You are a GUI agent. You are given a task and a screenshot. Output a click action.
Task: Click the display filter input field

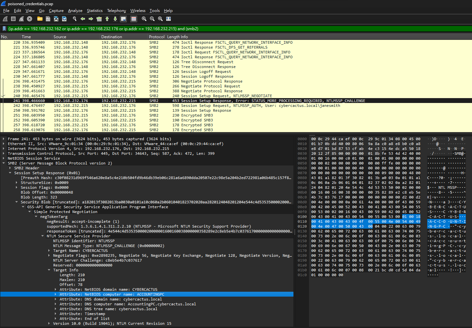pos(240,28)
